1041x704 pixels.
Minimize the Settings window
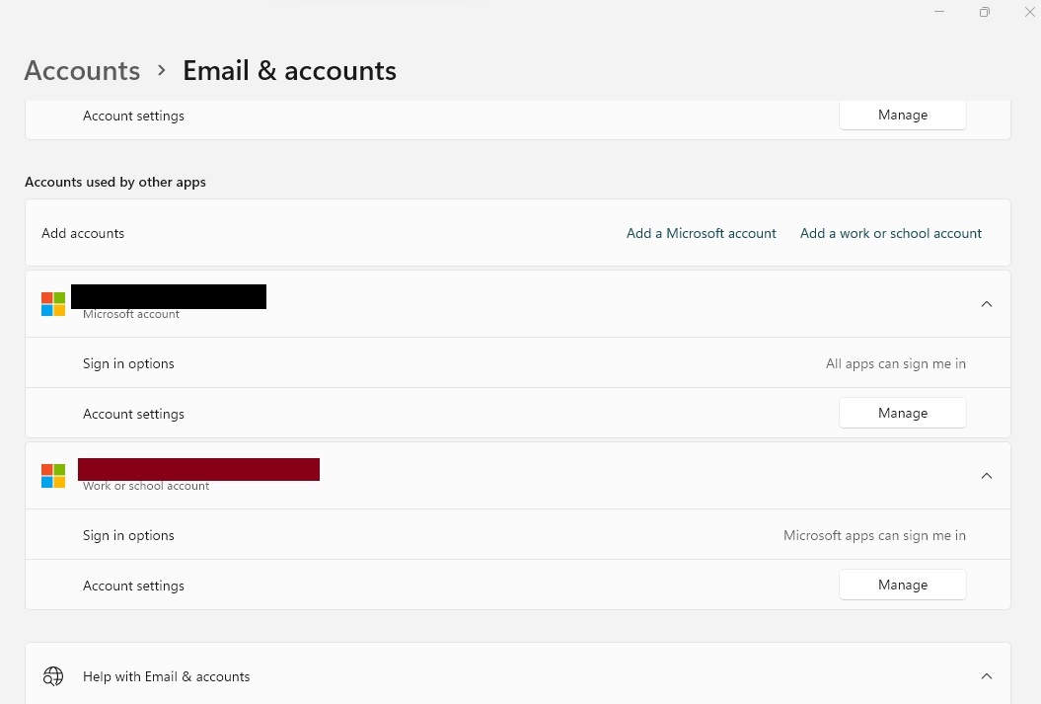939,12
